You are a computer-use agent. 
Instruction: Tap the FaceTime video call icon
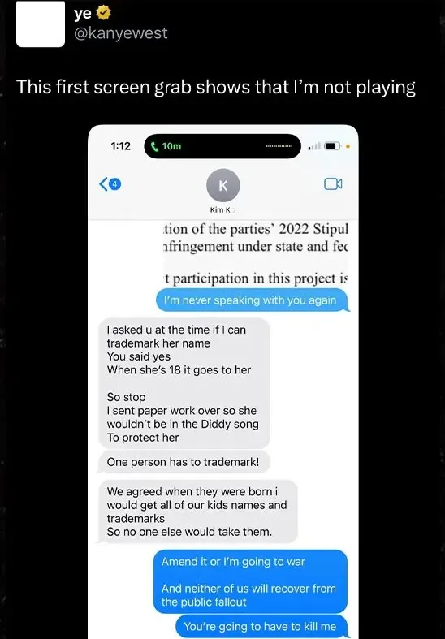[x=333, y=184]
